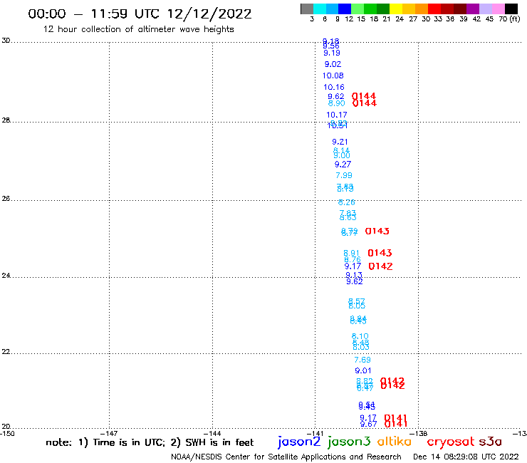
Task: Click the bright red swatch in the color scale
Action: point(434,9)
